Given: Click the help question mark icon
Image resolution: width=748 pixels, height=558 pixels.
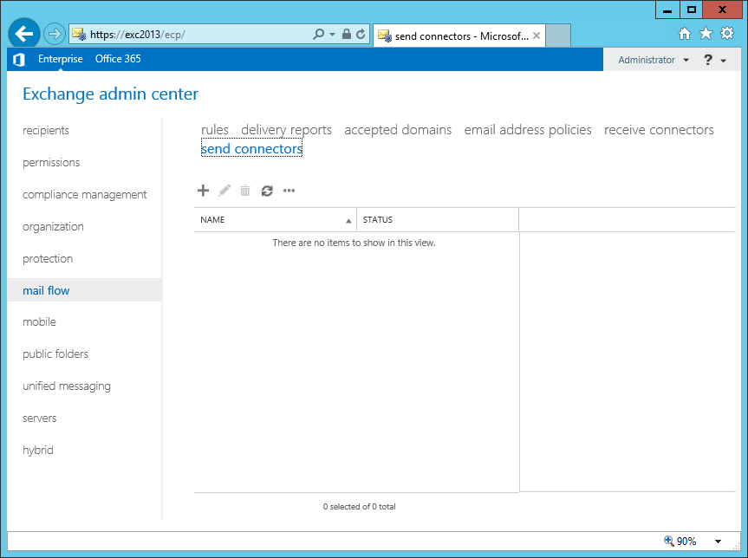Looking at the screenshot, I should 708,60.
